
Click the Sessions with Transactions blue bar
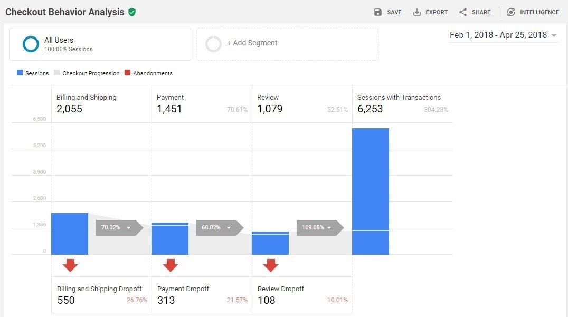point(371,190)
